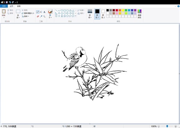
Task: Pick the Rounded rectangle shape
Action: 67,11
